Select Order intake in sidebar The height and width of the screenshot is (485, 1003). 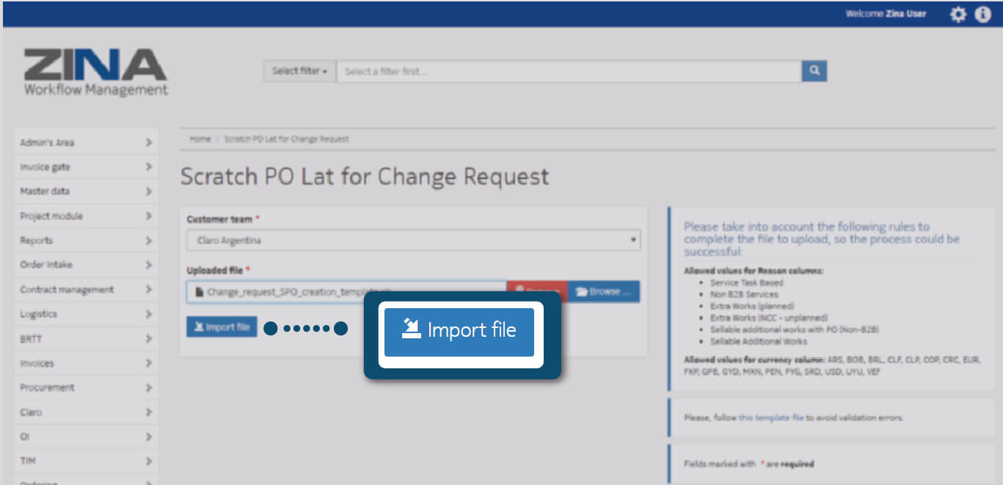(x=86, y=265)
